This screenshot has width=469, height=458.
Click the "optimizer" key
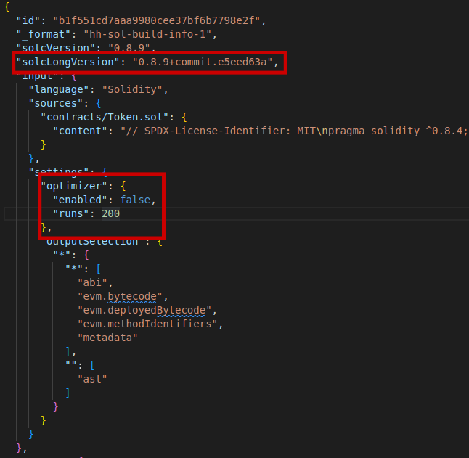(x=71, y=186)
